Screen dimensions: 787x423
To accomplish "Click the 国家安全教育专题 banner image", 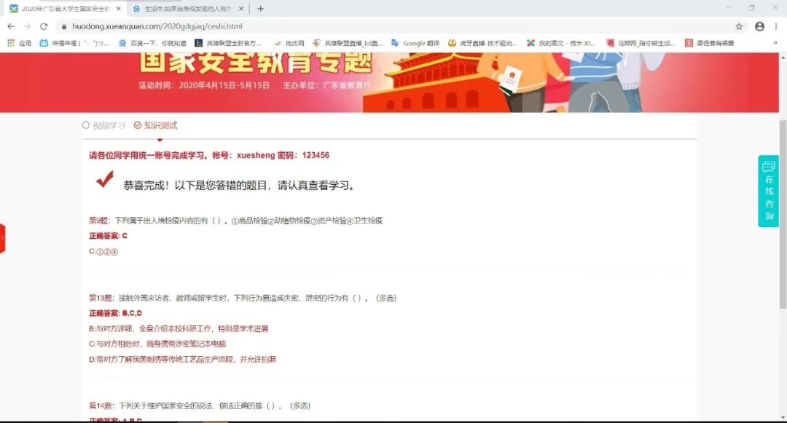I will [389, 82].
